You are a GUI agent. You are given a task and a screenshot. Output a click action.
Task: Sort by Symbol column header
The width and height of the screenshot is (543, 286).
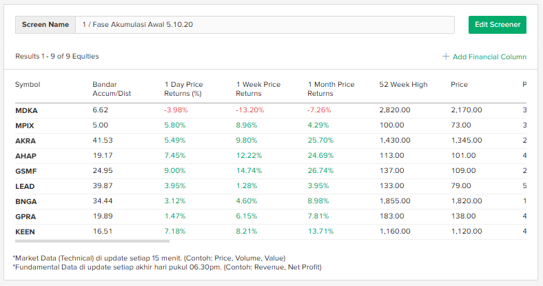pos(28,85)
